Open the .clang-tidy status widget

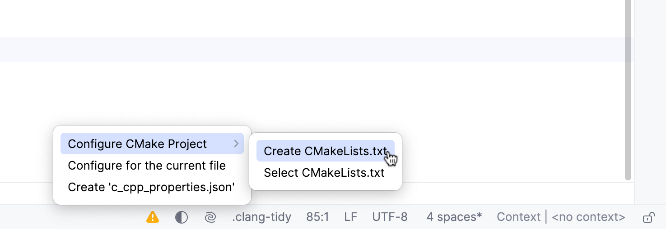261,217
